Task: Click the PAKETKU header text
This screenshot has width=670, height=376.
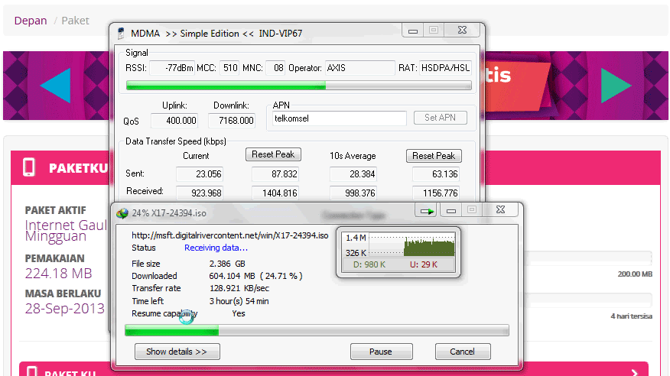Action: (79, 168)
